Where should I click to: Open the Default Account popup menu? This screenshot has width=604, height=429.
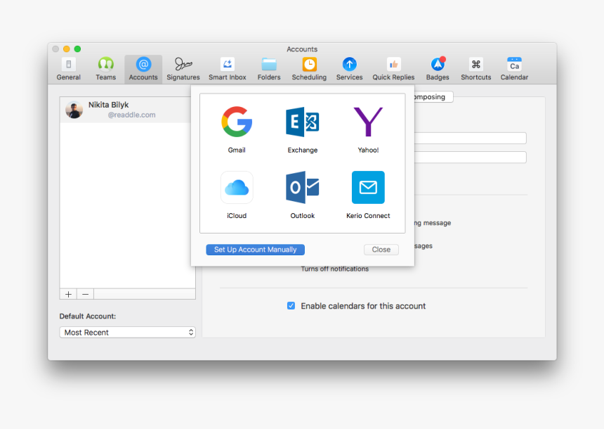[x=127, y=332]
